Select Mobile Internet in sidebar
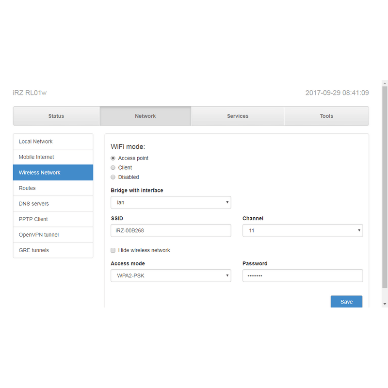This screenshot has width=388, height=388. [x=53, y=157]
